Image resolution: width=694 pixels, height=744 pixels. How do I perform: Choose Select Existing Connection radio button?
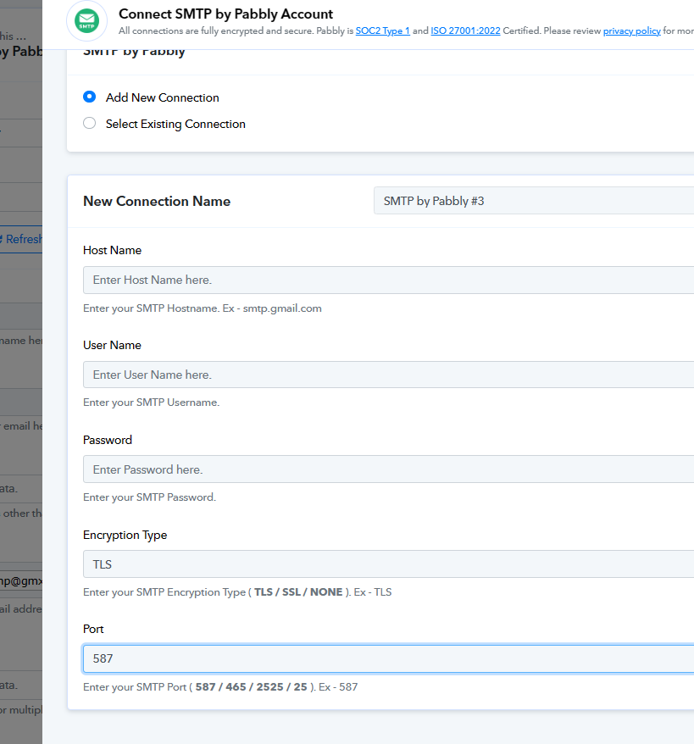coord(89,124)
